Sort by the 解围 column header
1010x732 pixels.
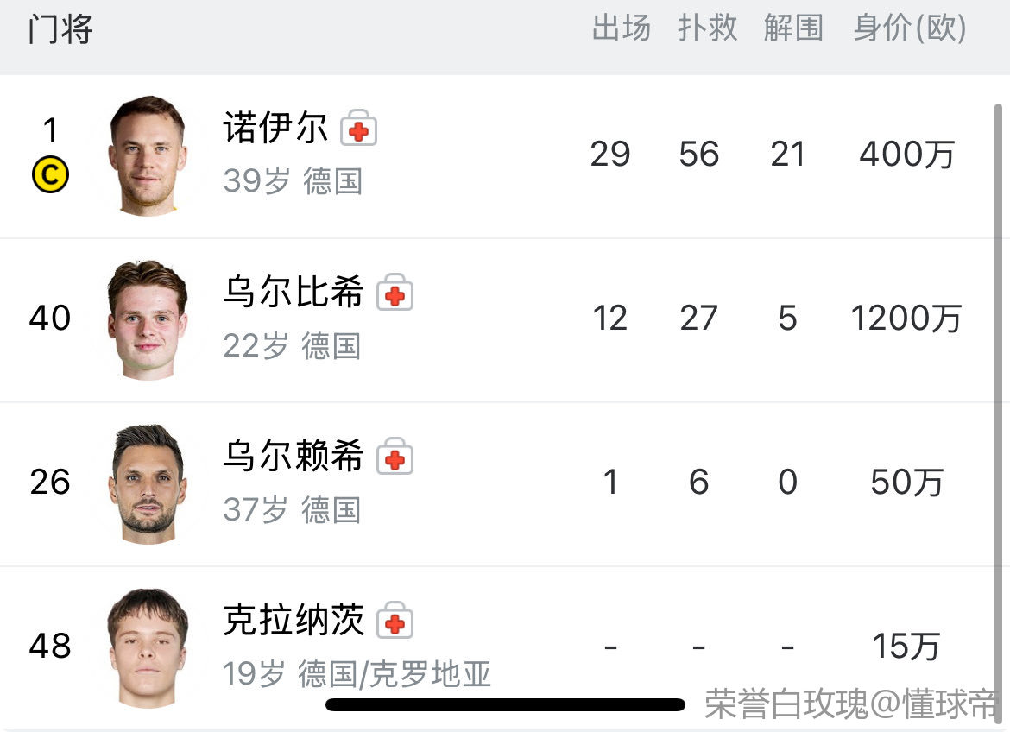(793, 28)
